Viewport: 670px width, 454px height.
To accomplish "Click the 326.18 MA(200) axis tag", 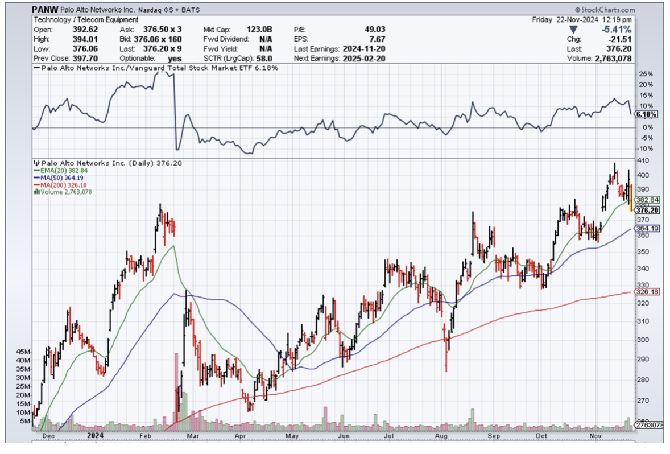I will [646, 292].
